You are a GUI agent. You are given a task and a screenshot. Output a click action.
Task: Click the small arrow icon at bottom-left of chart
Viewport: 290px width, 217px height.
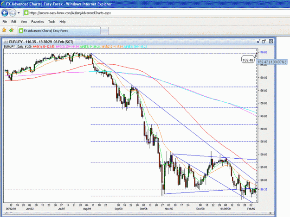(6, 213)
